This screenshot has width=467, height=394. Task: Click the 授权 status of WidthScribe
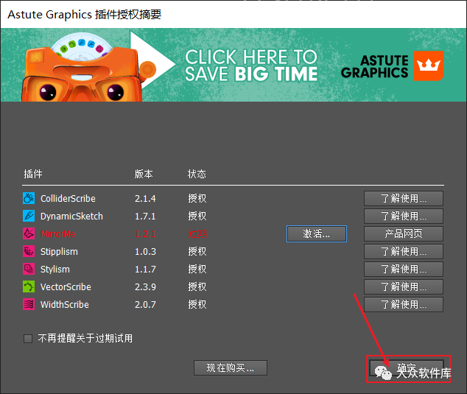click(x=197, y=305)
